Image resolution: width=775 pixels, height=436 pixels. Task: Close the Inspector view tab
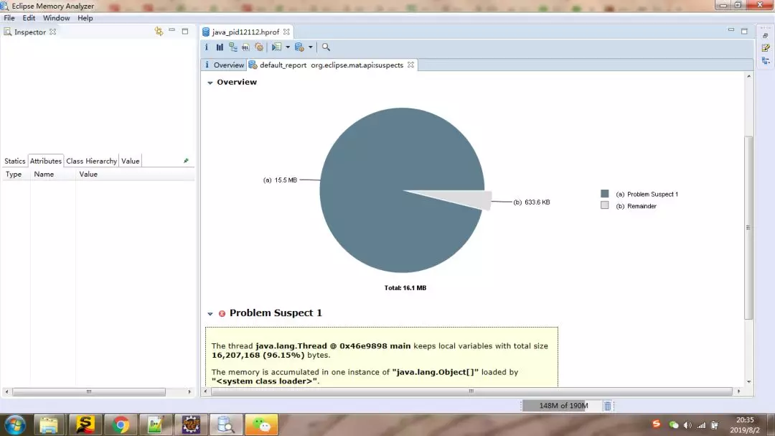53,32
